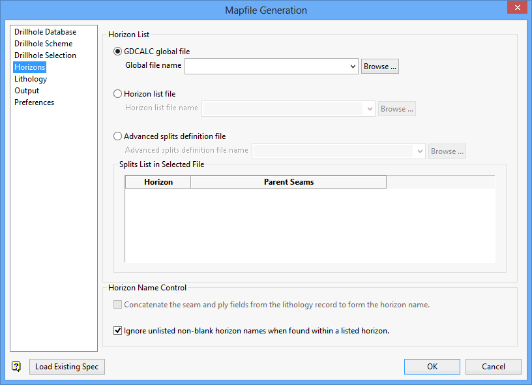Select Advanced splits definition file option
Screen dimensions: 532x385
(118, 136)
